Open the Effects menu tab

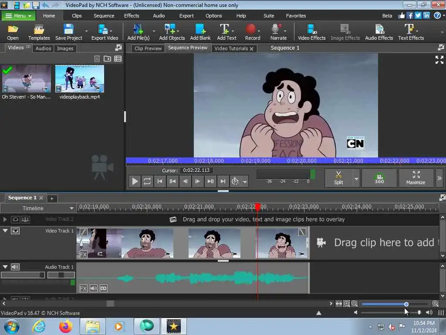point(132,16)
